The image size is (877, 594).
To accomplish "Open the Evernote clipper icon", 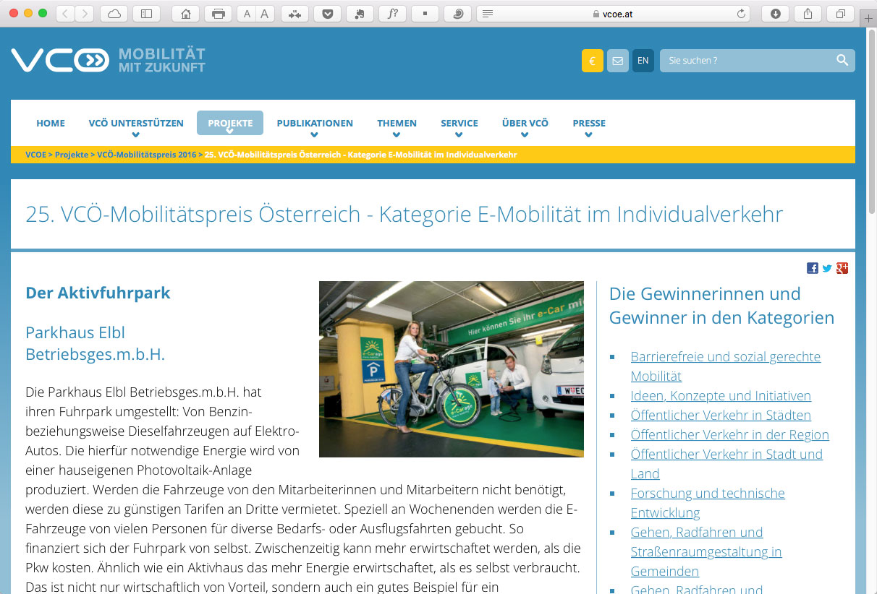I will click(360, 13).
